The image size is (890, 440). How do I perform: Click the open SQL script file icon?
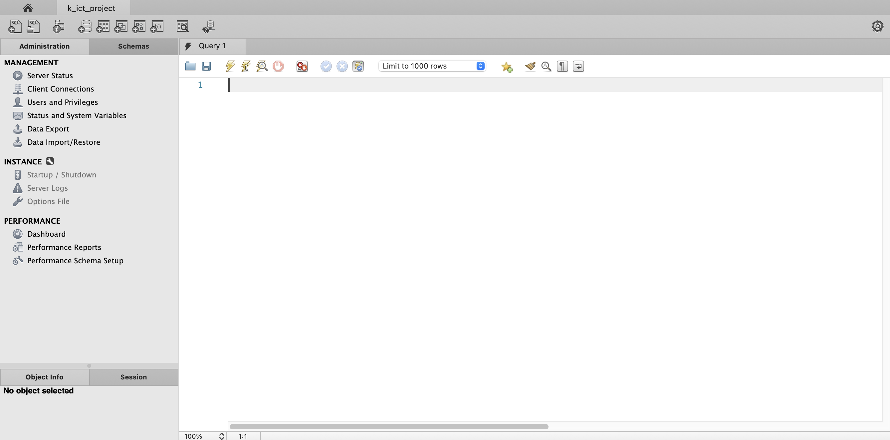33,26
